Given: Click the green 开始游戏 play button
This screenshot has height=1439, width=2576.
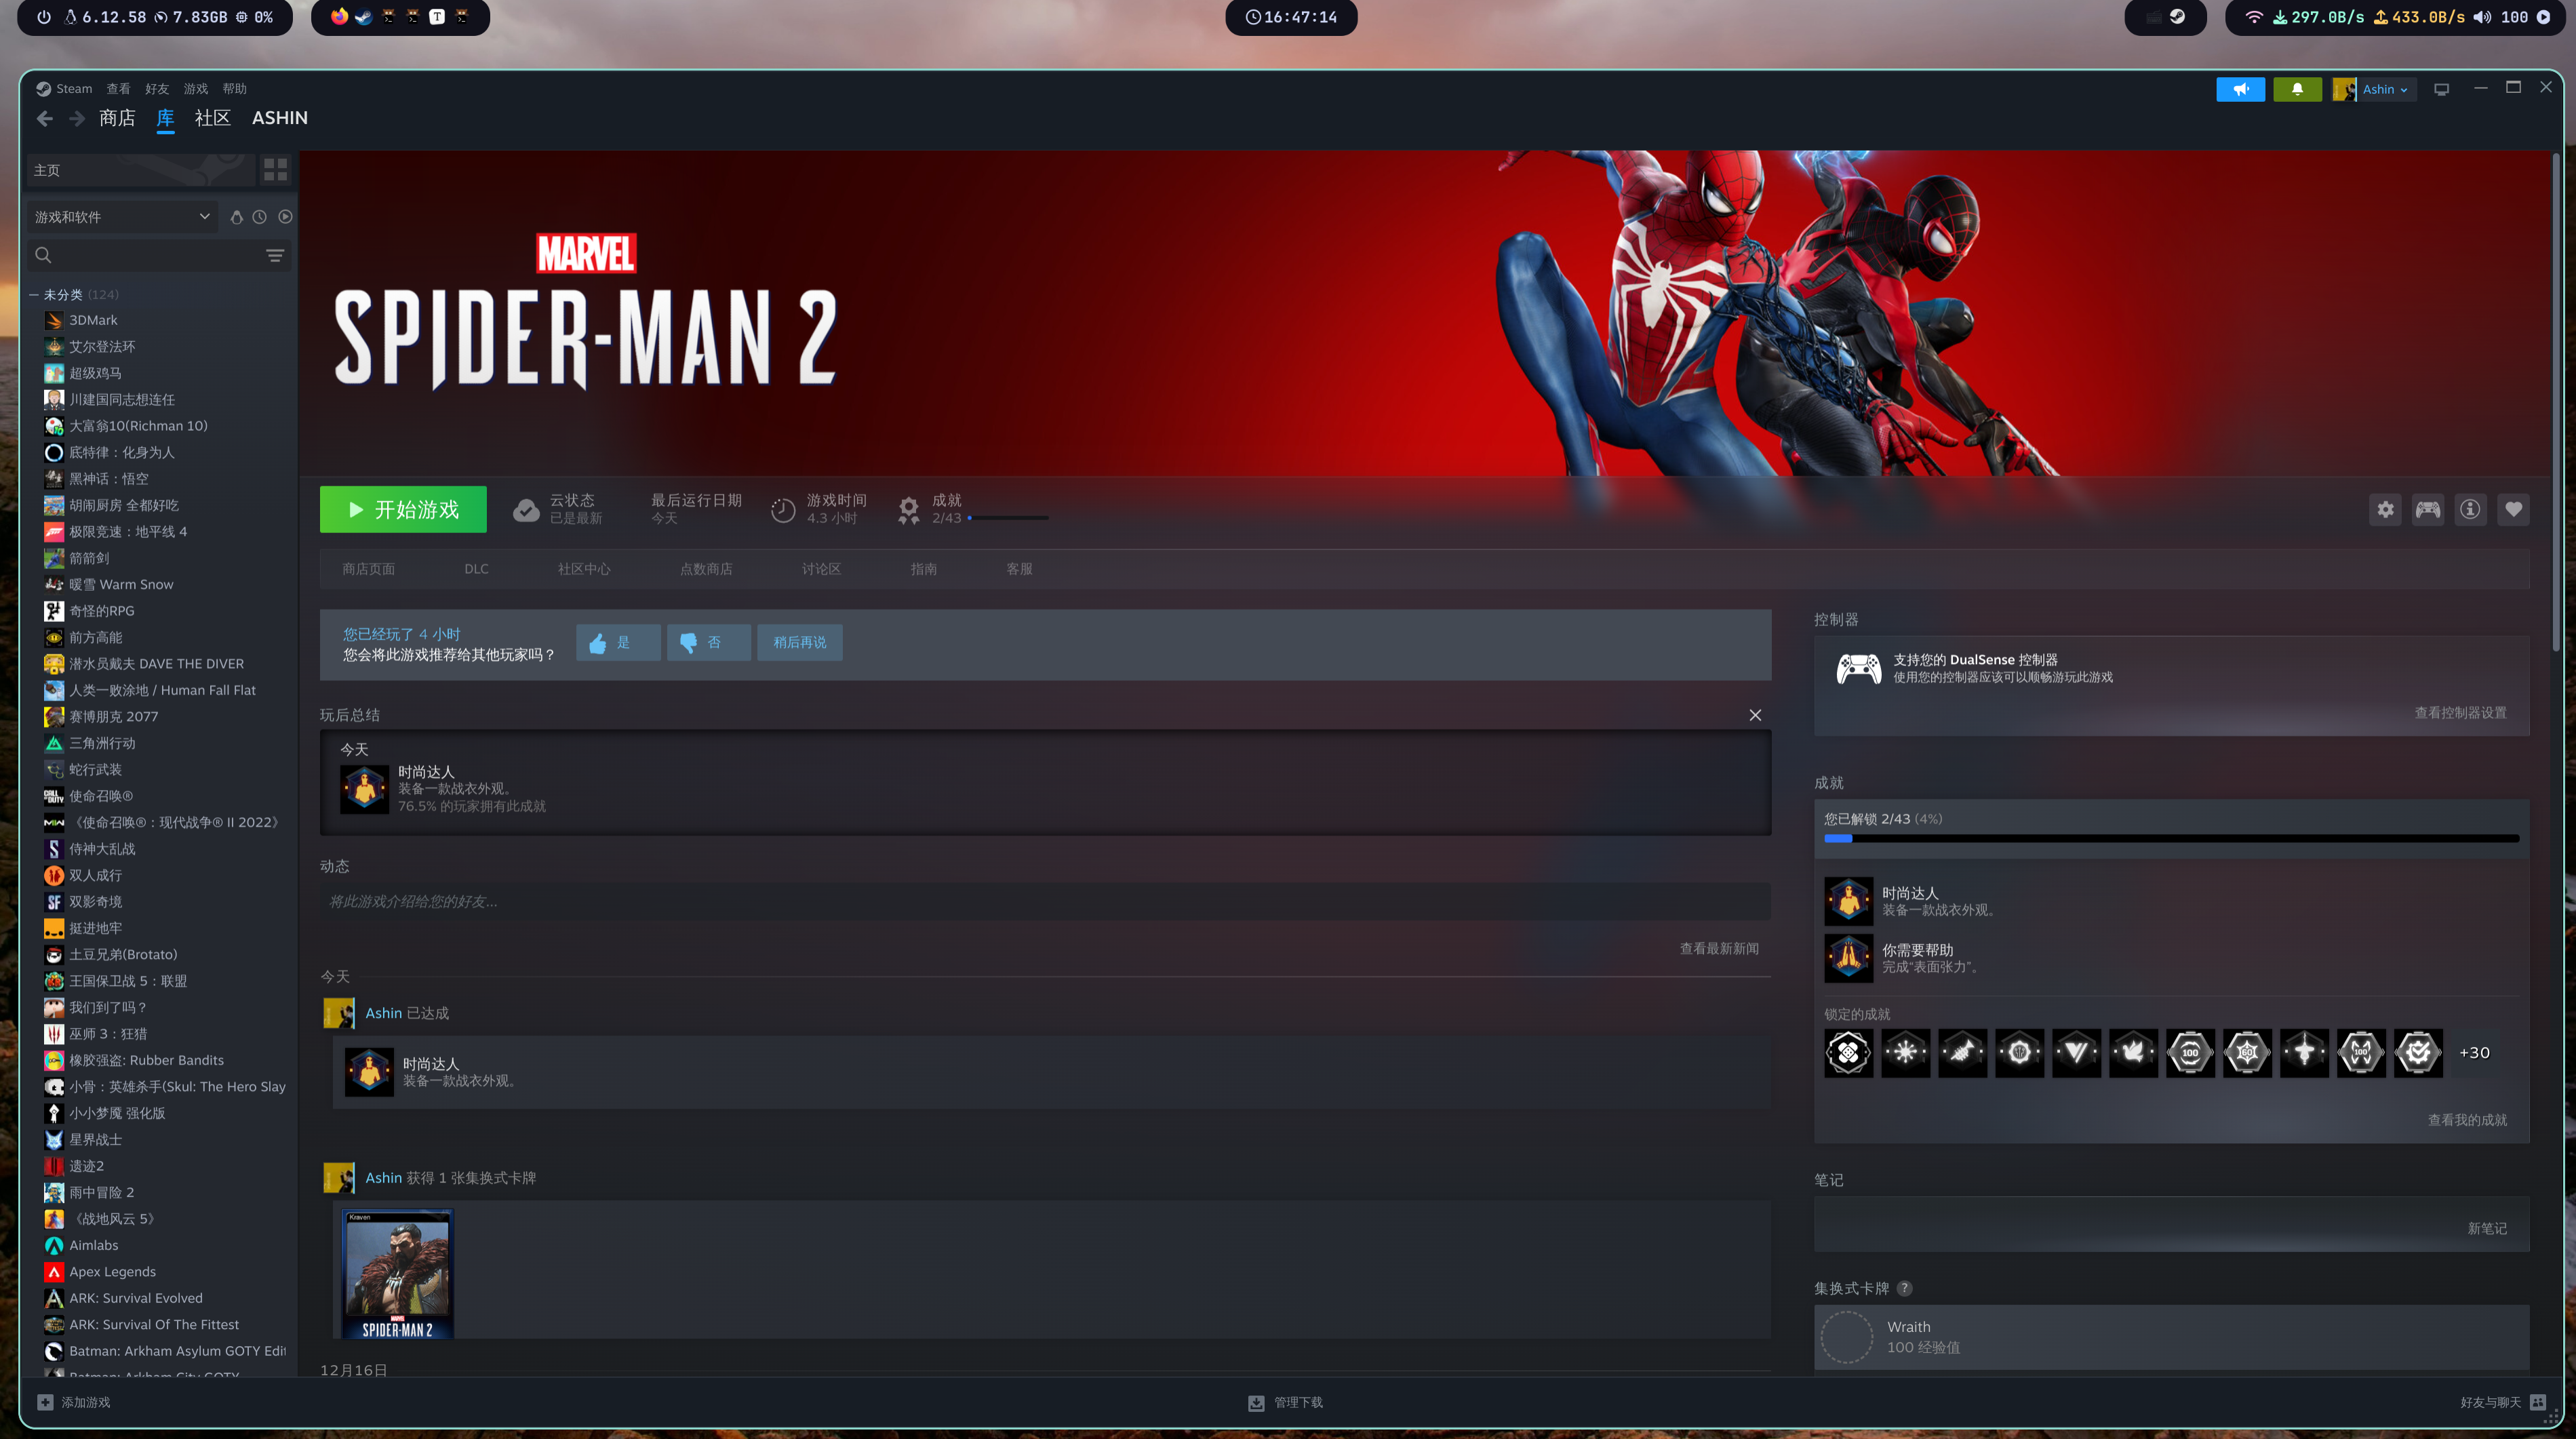Looking at the screenshot, I should pos(403,510).
